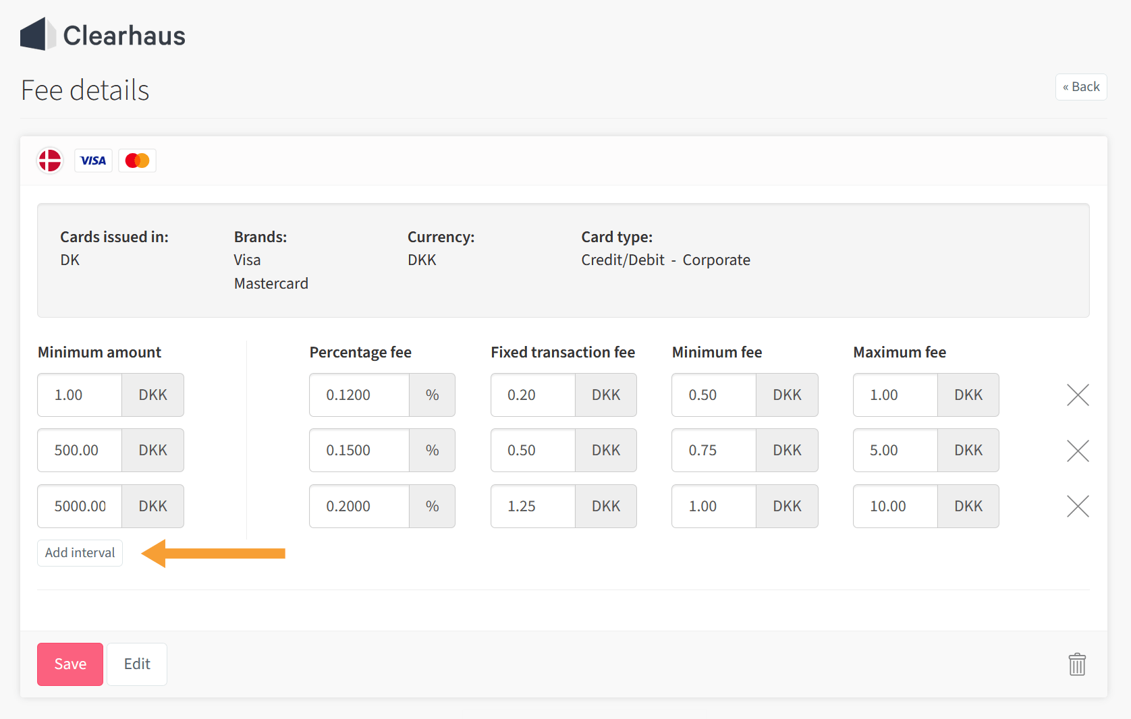Screen dimensions: 1131x719
Task: Click the Visa brand icon
Action: (93, 161)
